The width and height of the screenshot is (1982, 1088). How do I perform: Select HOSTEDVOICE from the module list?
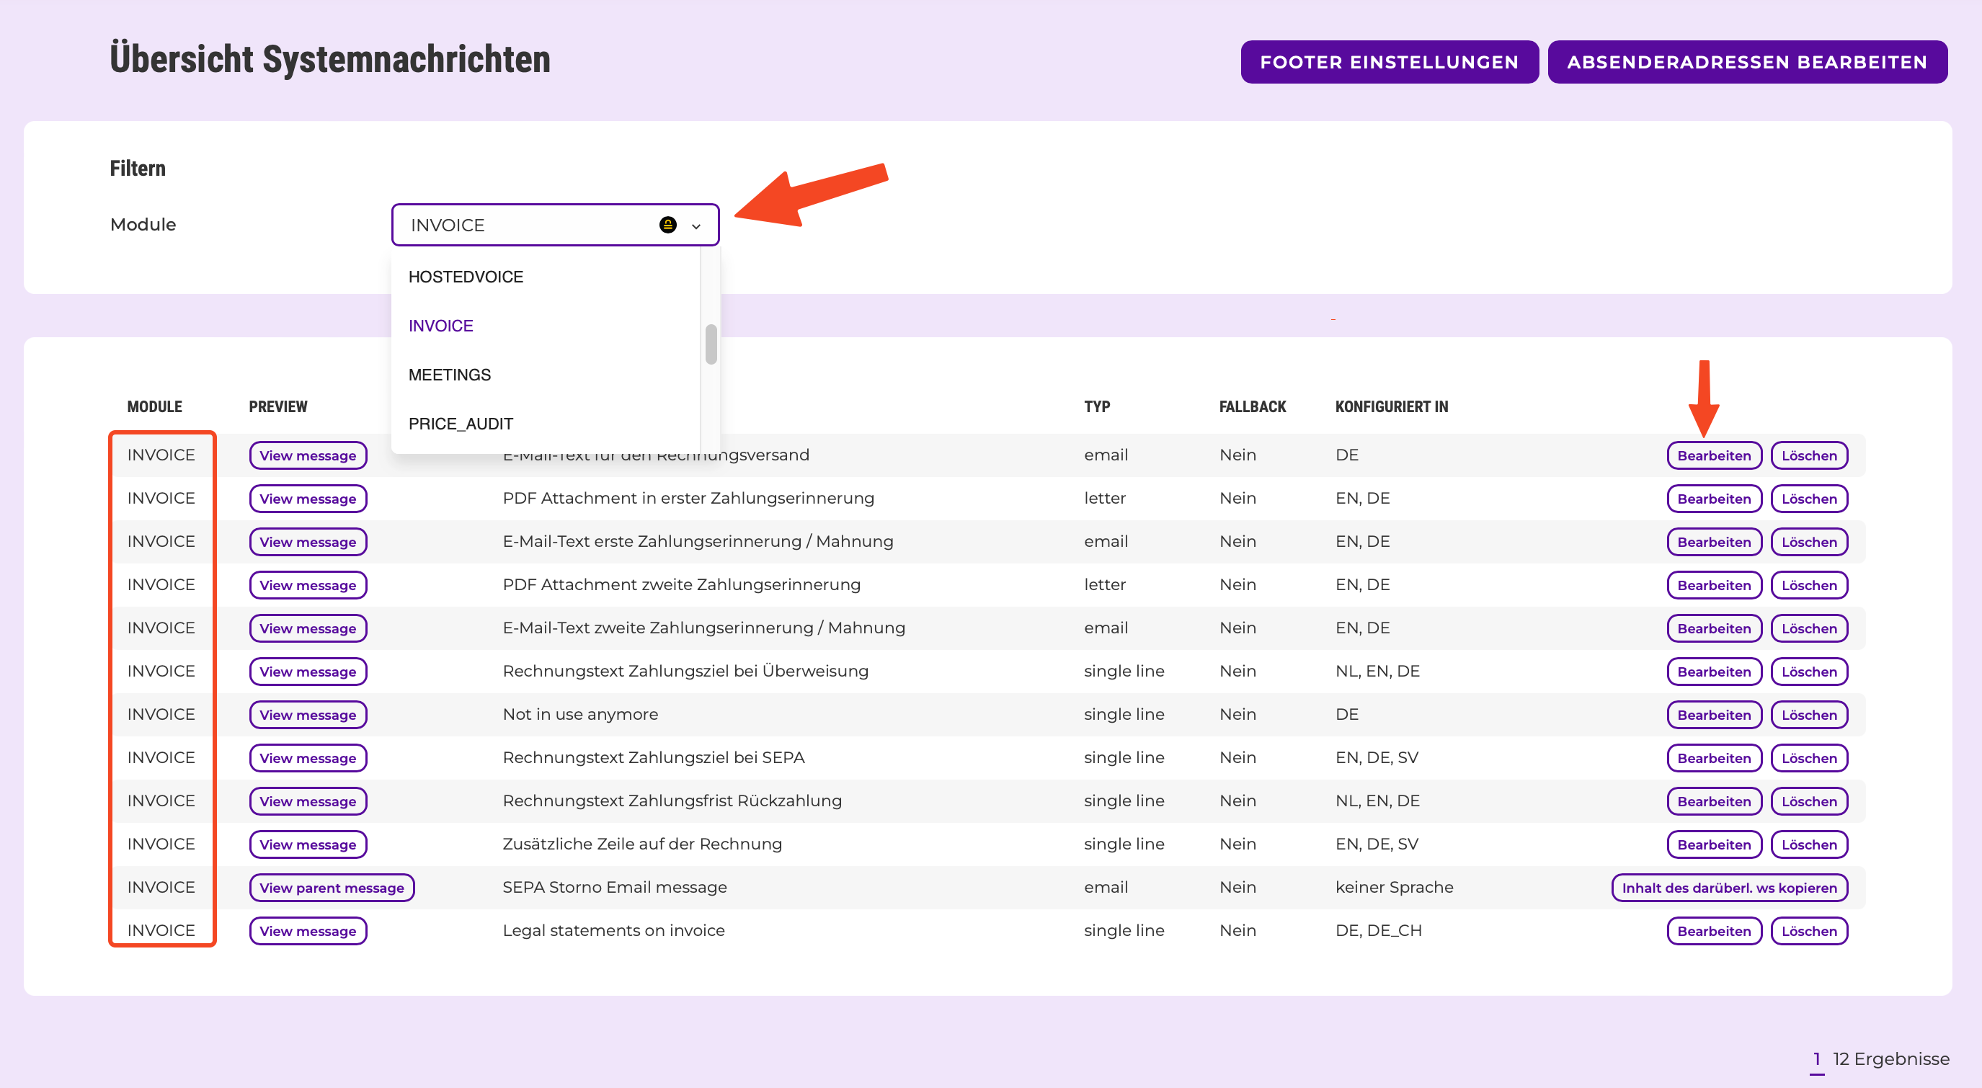pos(466,277)
